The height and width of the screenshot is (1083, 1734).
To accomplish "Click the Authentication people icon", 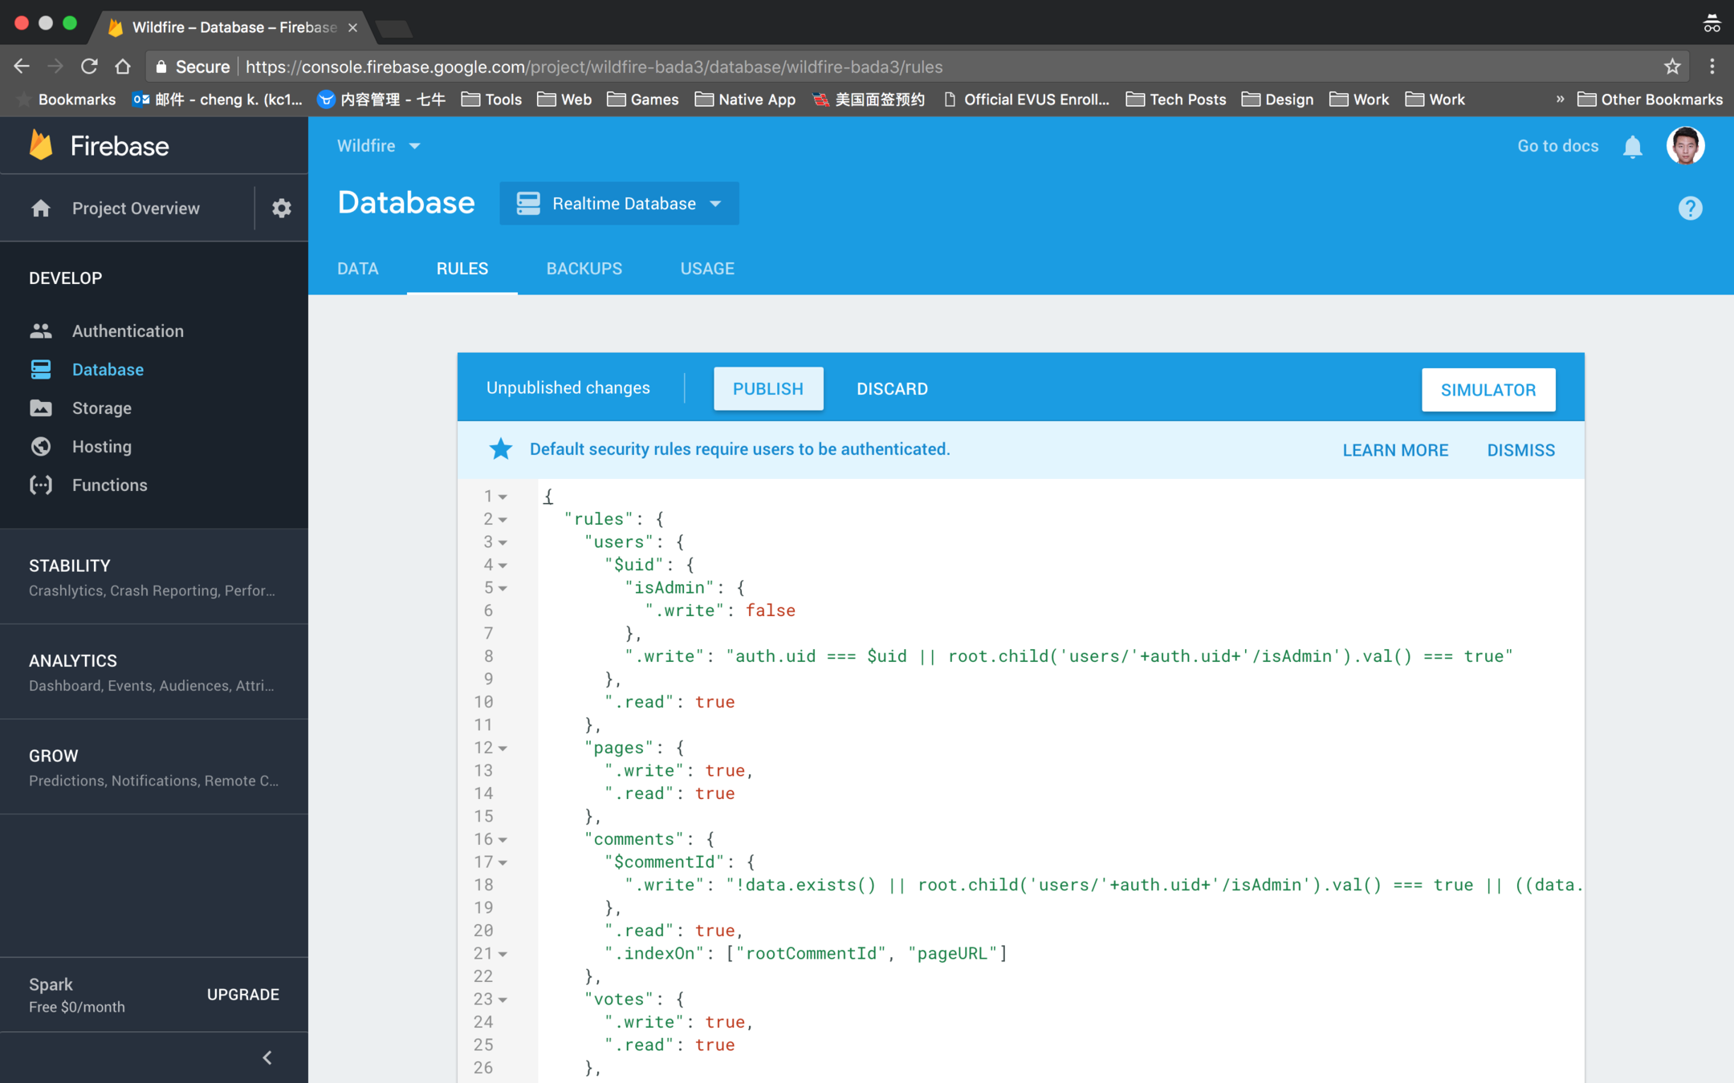I will [x=41, y=331].
